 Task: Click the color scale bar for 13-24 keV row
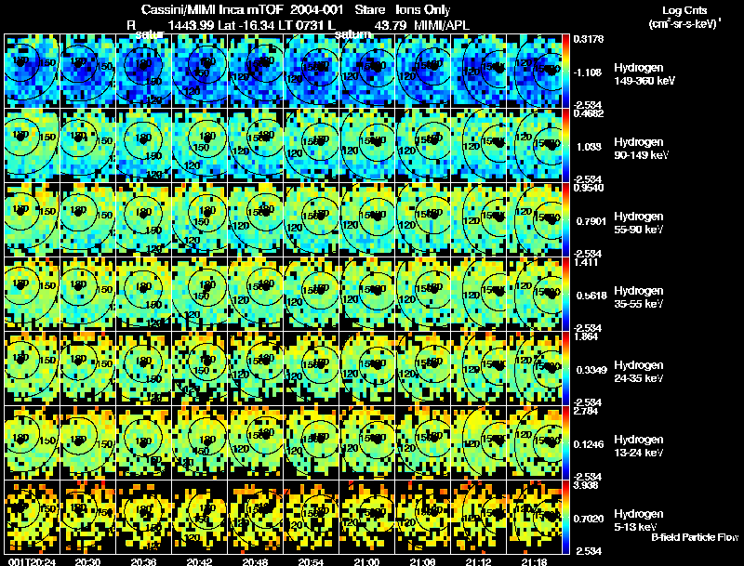[565, 443]
